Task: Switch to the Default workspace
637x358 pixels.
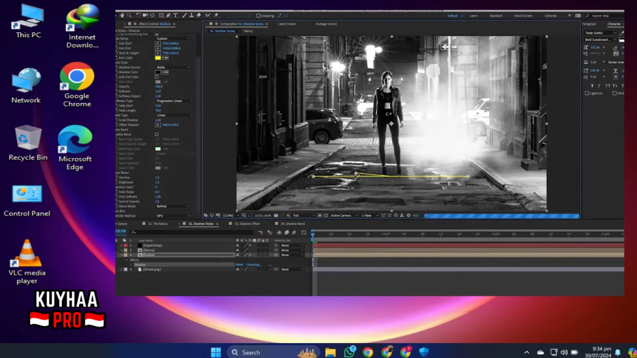Action: pos(452,16)
